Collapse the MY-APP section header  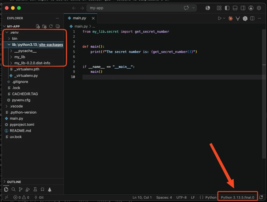point(13,26)
